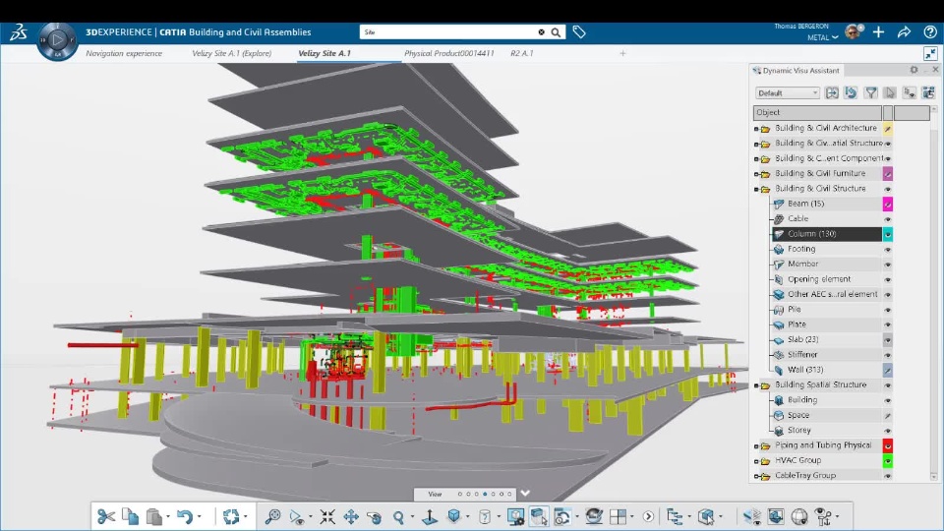Viewport: 944px width, 531px height.
Task: Click the Object column header
Action: pos(817,112)
